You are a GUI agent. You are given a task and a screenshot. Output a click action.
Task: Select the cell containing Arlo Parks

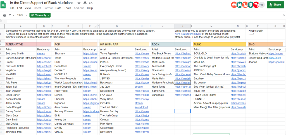(21, 83)
